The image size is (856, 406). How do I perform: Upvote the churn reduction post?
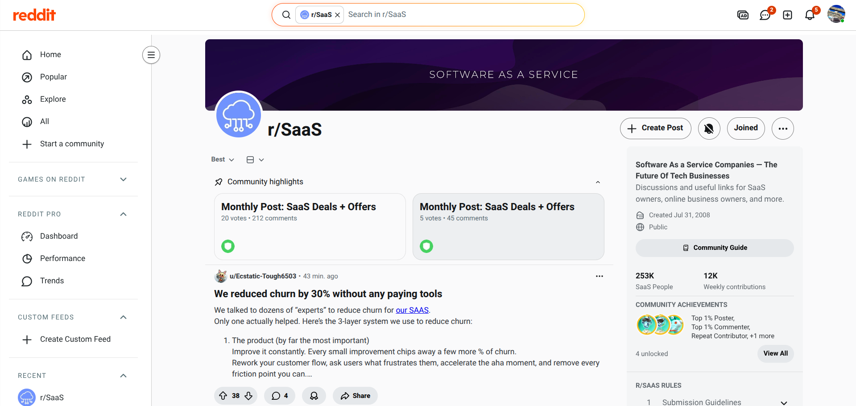[223, 396]
